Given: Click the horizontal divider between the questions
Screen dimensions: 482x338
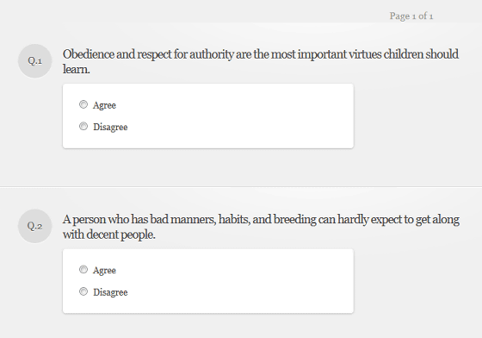Looking at the screenshot, I should tap(241, 186).
